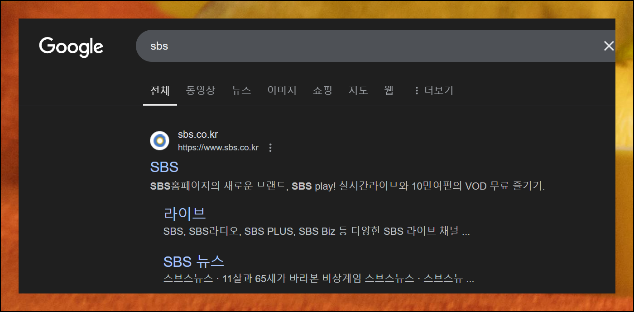Viewport: 634px width, 312px height.
Task: Switch to the 뉴스 tab
Action: coord(241,90)
